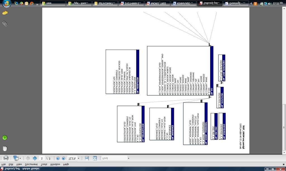Go to the previous page with the grey arrow
This screenshot has height=171, width=286.
pyautogui.click(x=28, y=158)
